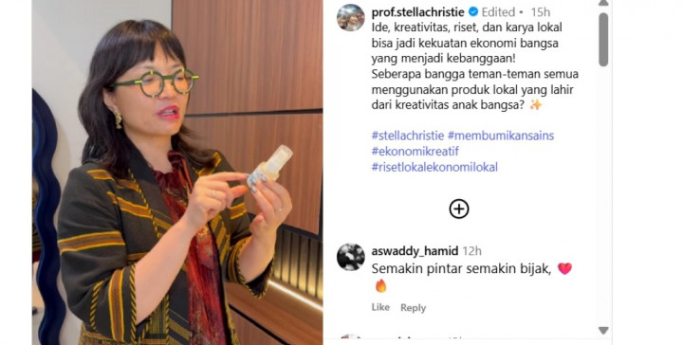
Task: Open the aswaddy_hamid username link
Action: coord(415,251)
